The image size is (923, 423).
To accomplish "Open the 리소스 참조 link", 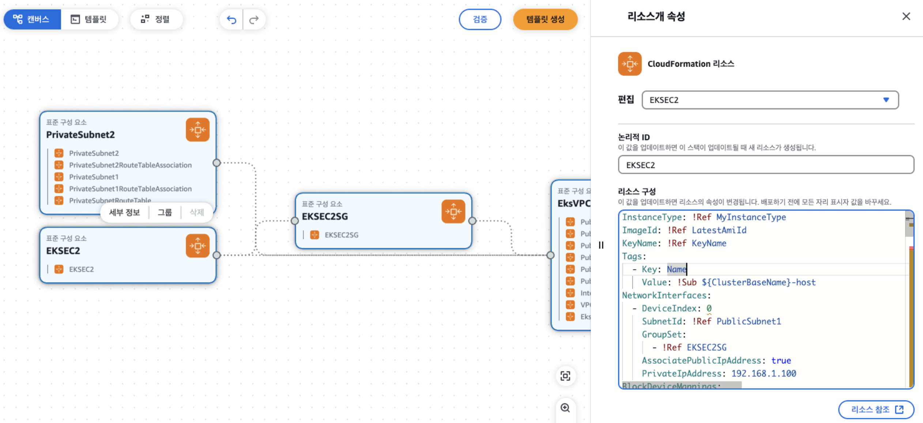I will point(876,409).
